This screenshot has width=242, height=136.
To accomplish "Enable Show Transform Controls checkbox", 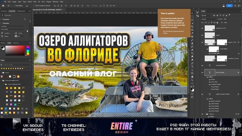I will 34,6.
